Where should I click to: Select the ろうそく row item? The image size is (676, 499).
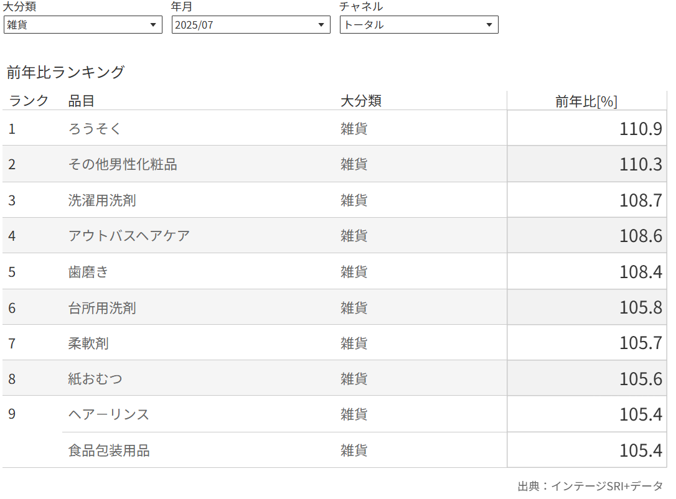95,129
